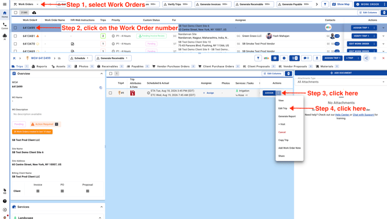This screenshot has height=219, width=387.
Task: Click the Yash Mahajan avatar
Action: pos(269,36)
